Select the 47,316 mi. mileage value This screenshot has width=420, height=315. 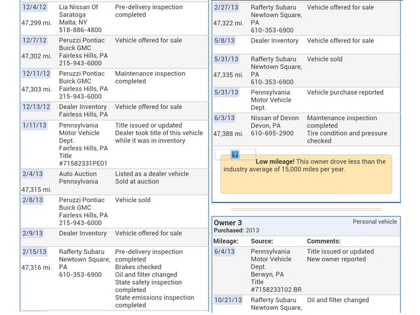(x=37, y=268)
